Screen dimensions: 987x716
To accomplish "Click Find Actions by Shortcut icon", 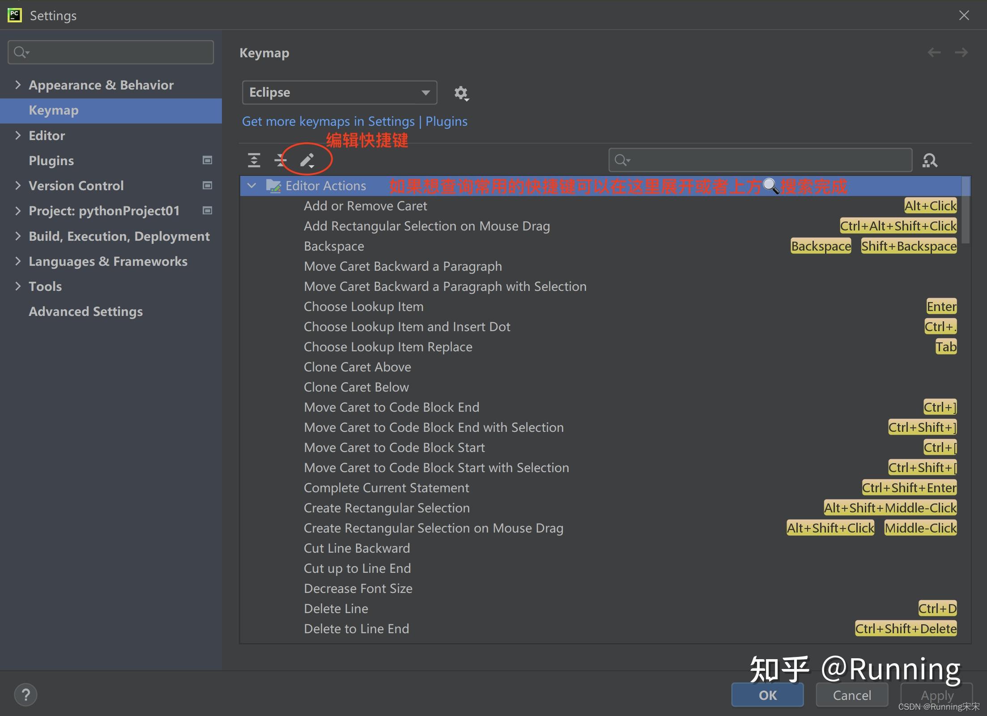I will [x=930, y=160].
